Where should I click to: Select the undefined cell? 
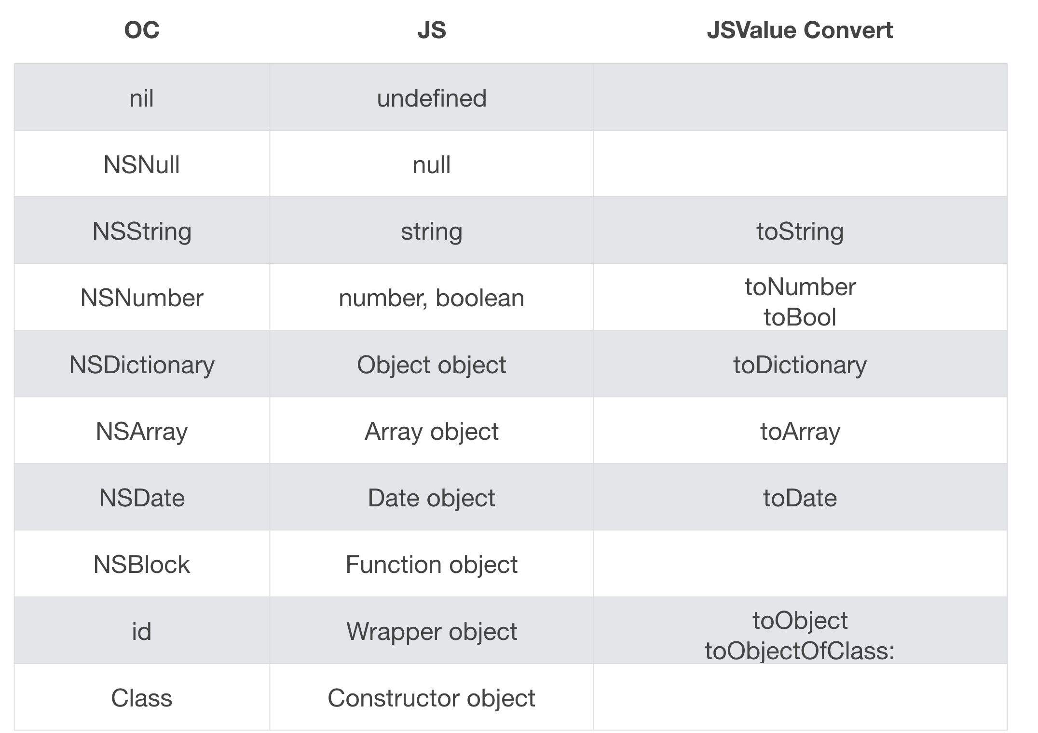click(x=431, y=97)
